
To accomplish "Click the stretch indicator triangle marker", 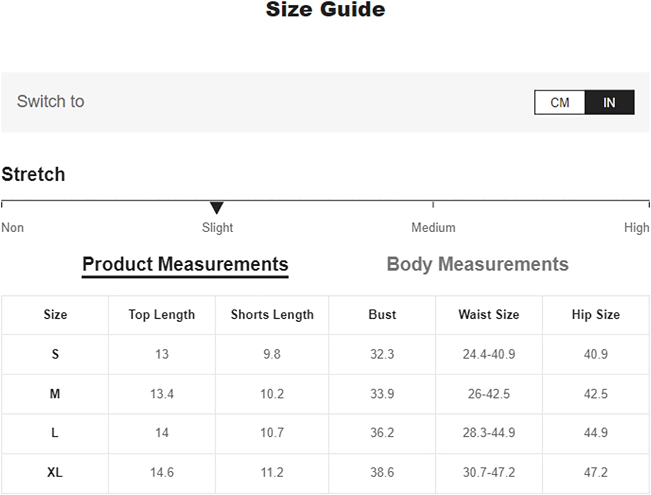I will 217,208.
